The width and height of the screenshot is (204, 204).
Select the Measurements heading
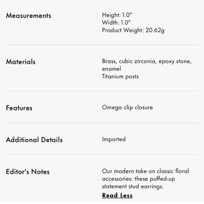pos(28,16)
